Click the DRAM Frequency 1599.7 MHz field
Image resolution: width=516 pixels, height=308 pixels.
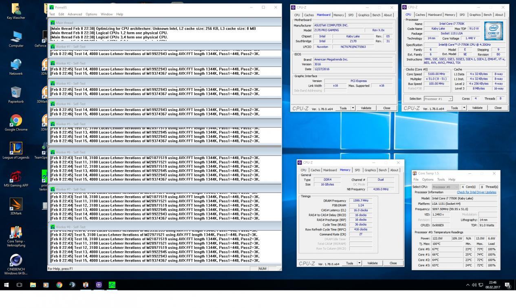(360, 201)
